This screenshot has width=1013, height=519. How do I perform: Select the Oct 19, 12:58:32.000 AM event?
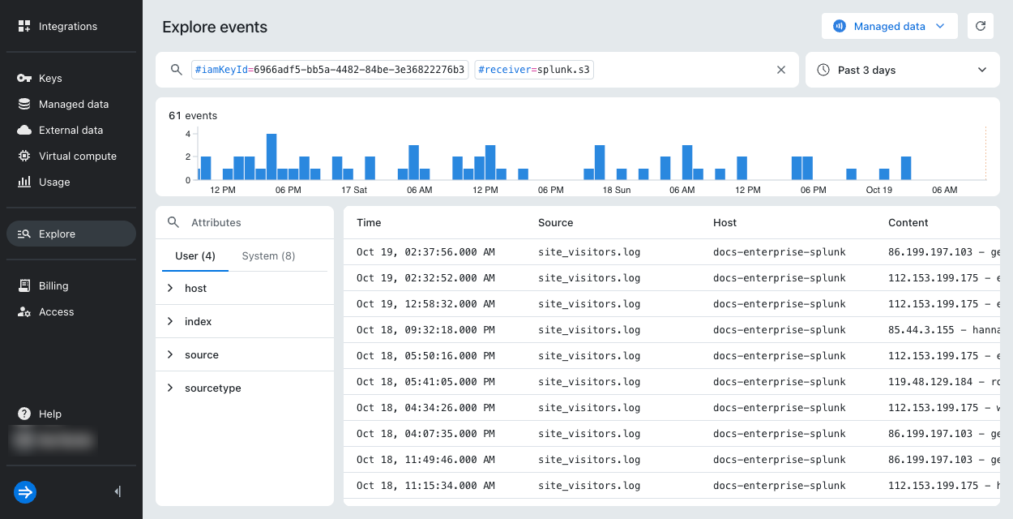coord(672,304)
